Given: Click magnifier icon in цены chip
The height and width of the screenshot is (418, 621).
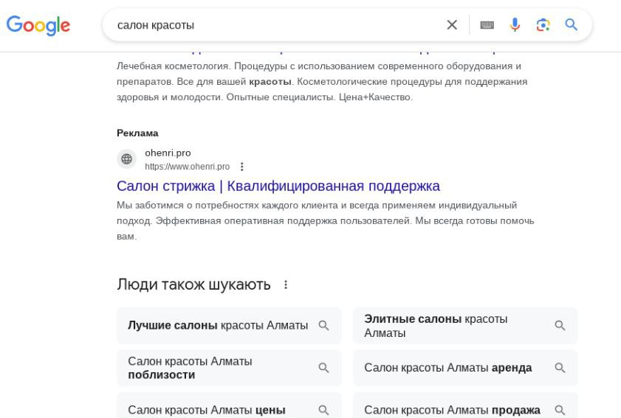Looking at the screenshot, I should pos(323,410).
